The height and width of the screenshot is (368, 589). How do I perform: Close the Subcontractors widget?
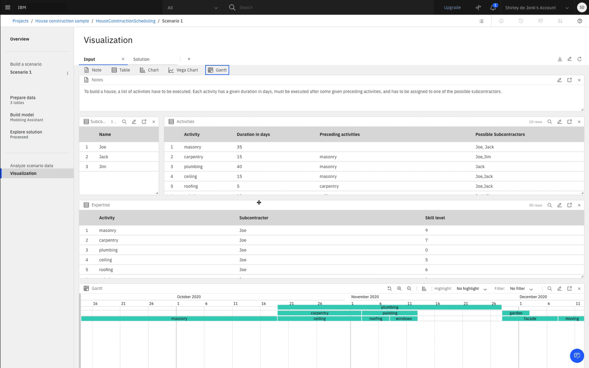pos(154,122)
